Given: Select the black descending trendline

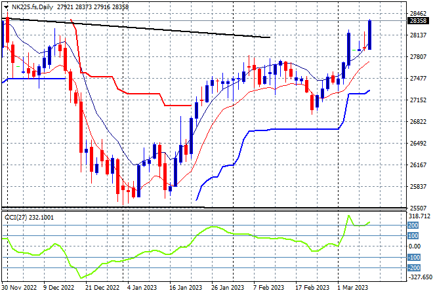Looking at the screenshot, I should tap(138, 28).
